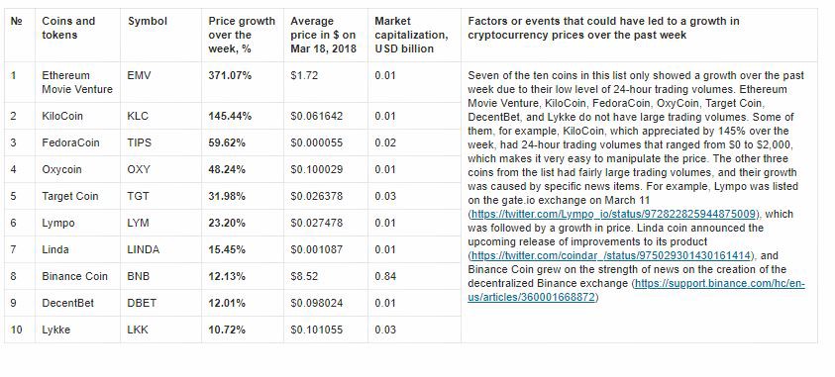Open the coindar Twitter status link
This screenshot has height=377, width=835.
[x=612, y=255]
